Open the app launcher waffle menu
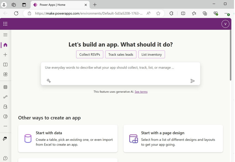235x162 pixels. [x=5, y=24]
